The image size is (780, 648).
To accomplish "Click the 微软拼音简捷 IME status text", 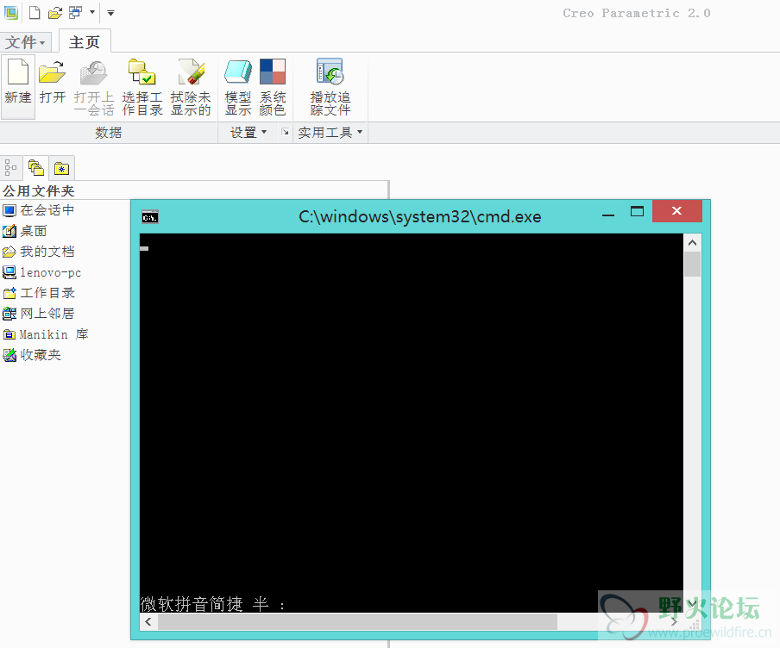I will point(192,604).
